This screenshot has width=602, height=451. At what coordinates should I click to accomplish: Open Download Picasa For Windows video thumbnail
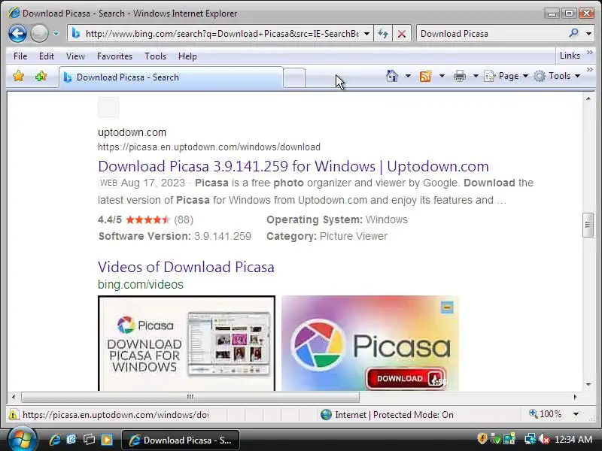(187, 344)
